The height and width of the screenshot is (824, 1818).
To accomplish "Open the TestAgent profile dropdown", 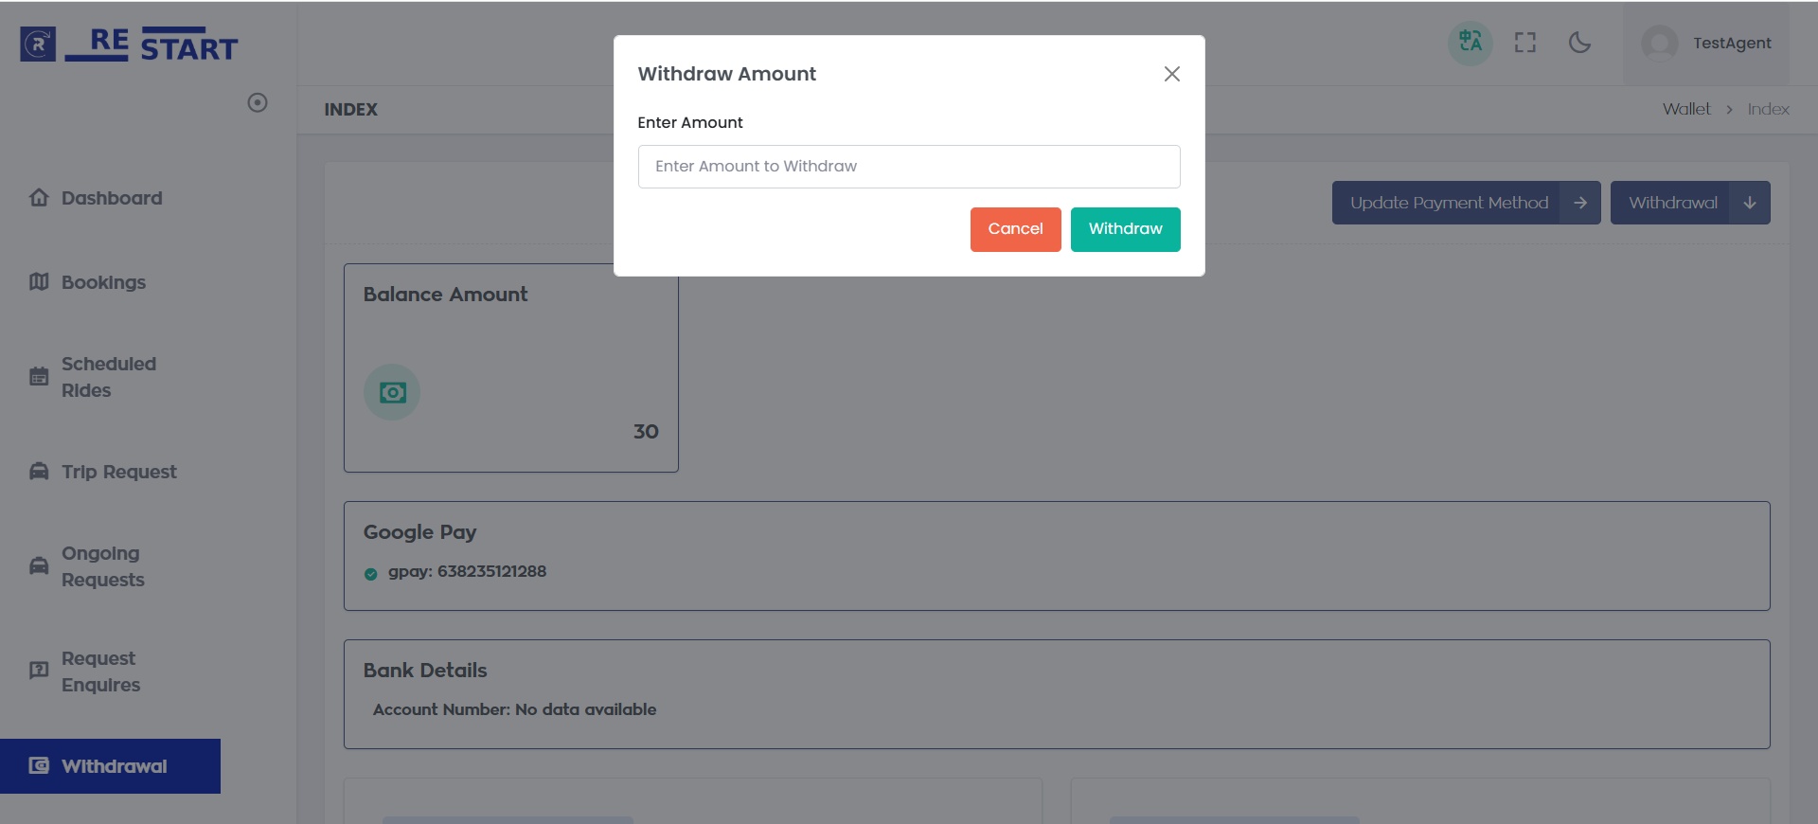I will coord(1706,44).
